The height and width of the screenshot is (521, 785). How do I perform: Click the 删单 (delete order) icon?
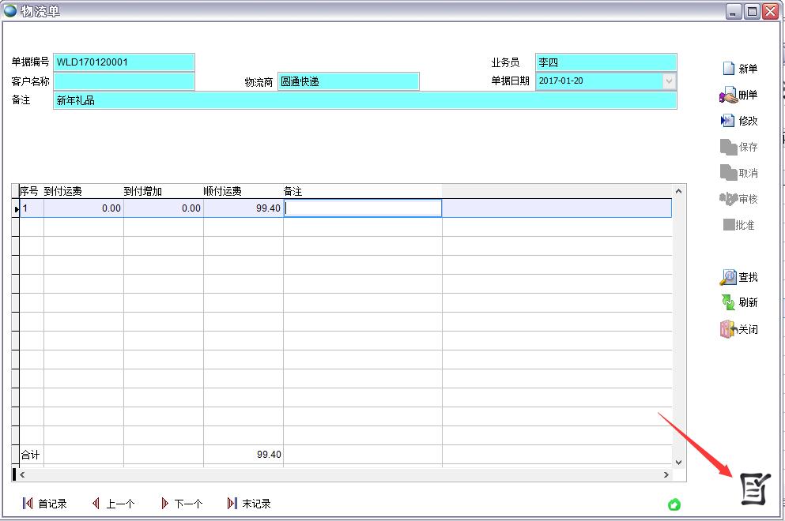coord(728,96)
